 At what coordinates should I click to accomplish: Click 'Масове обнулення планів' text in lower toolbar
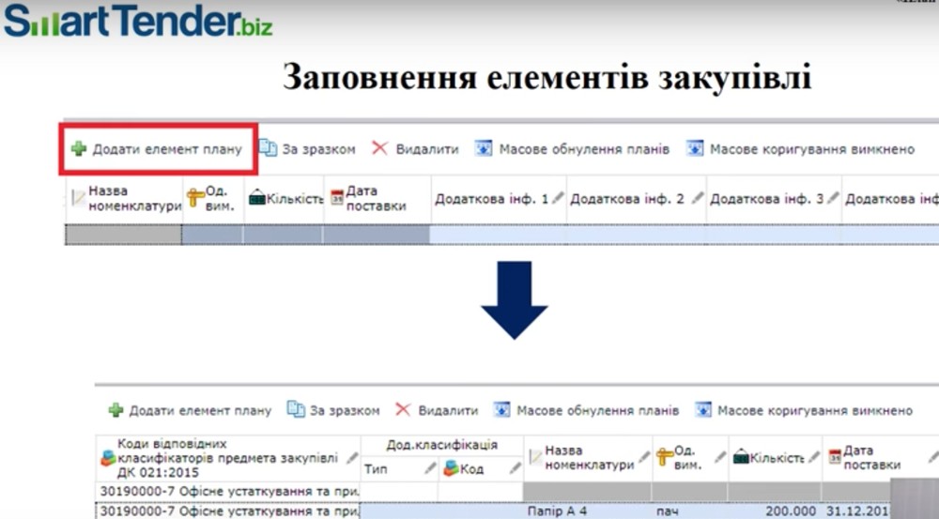pyautogui.click(x=597, y=411)
